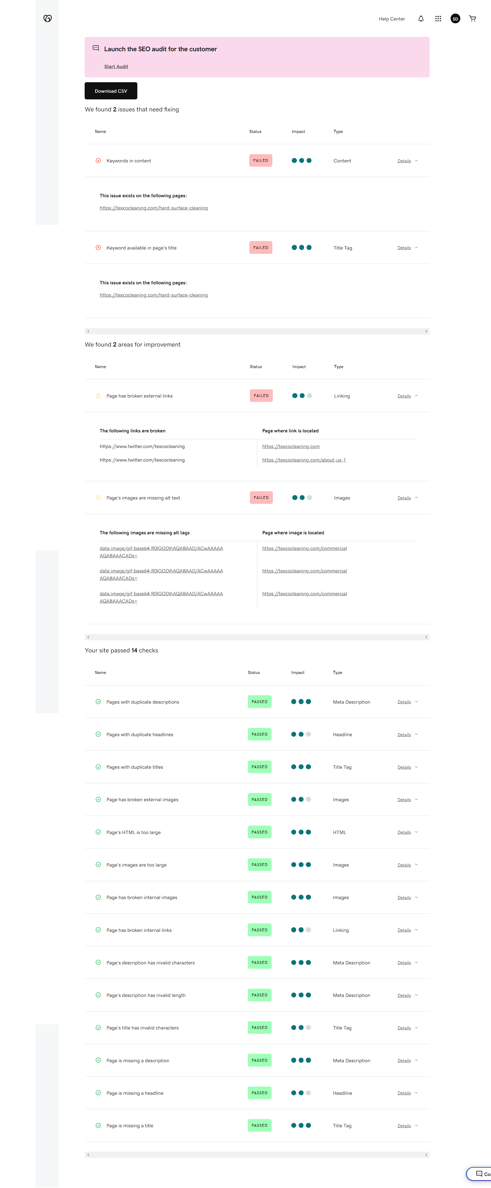Click the GoDaddy logo icon
Screen dimensions: 491x1188
tap(48, 18)
